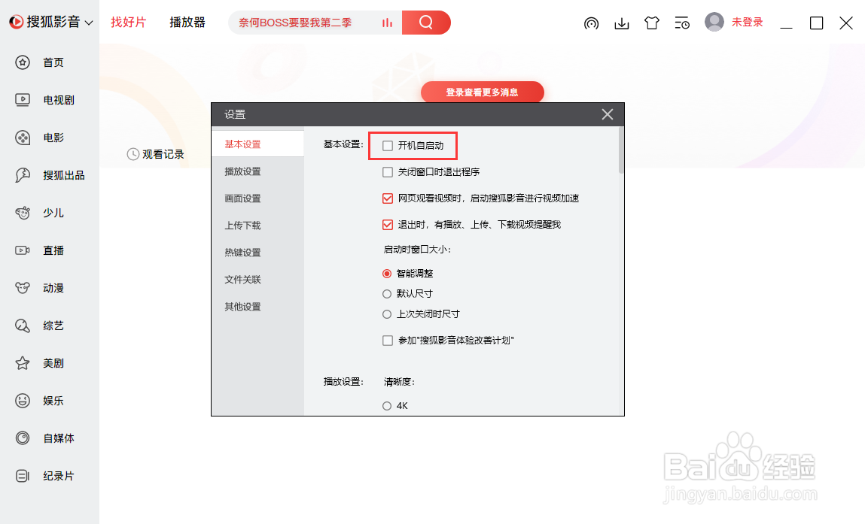
Task: Open 观看记录 watch history link
Action: (x=163, y=154)
